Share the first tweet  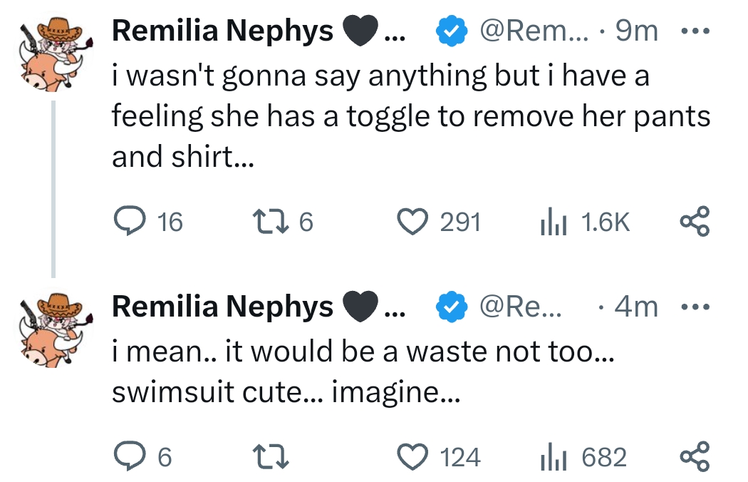pos(695,222)
